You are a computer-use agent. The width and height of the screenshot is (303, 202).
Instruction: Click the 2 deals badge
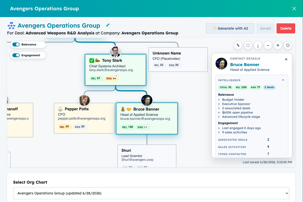(269, 87)
